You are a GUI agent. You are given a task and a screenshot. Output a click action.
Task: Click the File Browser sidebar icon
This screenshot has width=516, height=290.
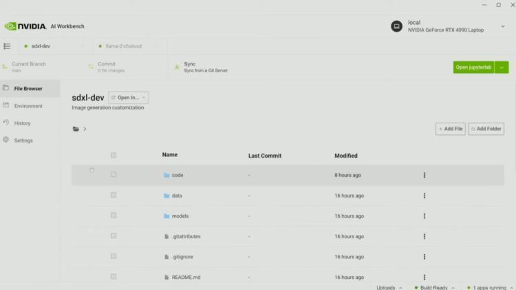point(6,87)
